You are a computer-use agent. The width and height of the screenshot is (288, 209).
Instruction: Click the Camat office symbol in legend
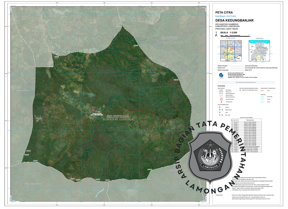click(x=219, y=112)
